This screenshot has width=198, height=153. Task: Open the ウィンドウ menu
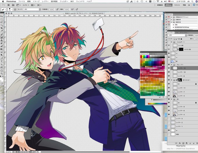click(x=80, y=1)
